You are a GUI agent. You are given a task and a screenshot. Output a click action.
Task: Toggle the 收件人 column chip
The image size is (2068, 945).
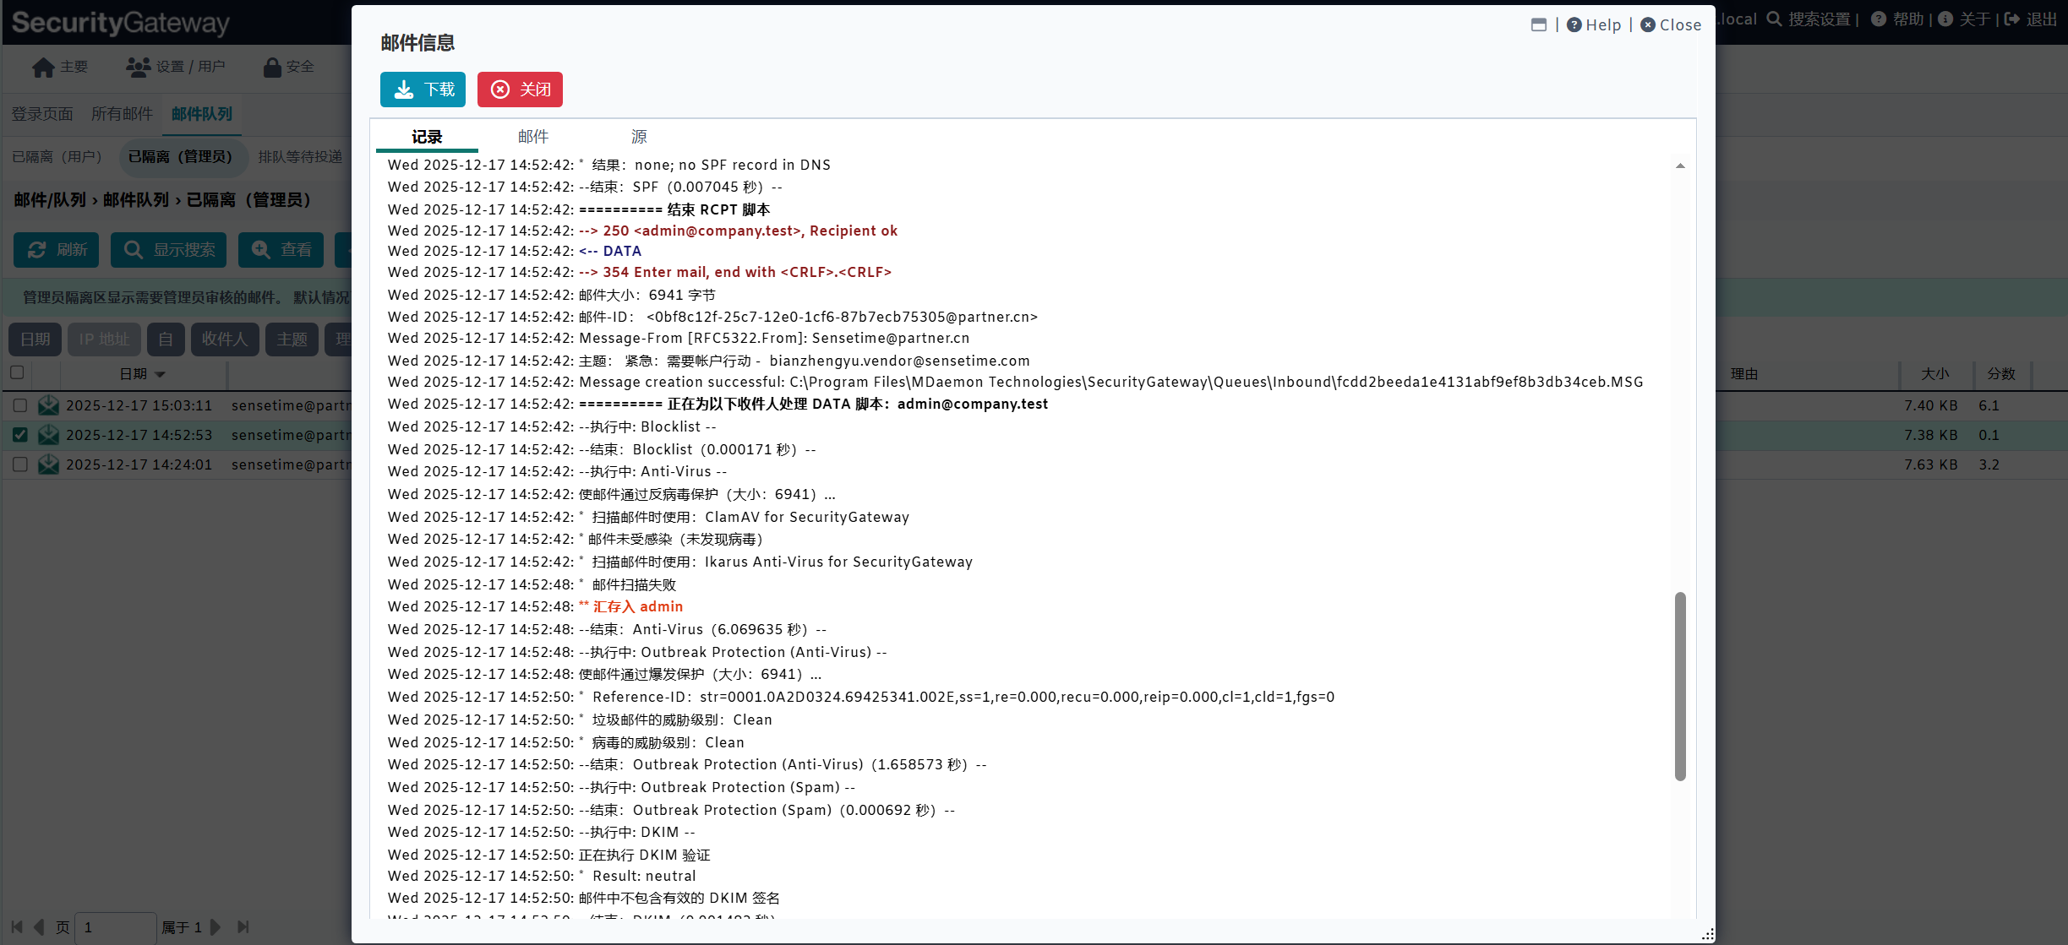225,339
